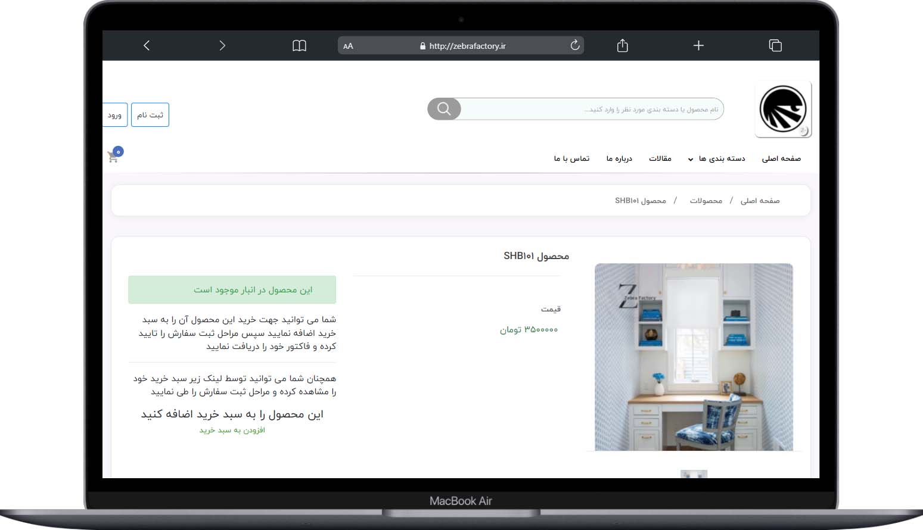
Task: Click the ورود login button
Action: [114, 115]
